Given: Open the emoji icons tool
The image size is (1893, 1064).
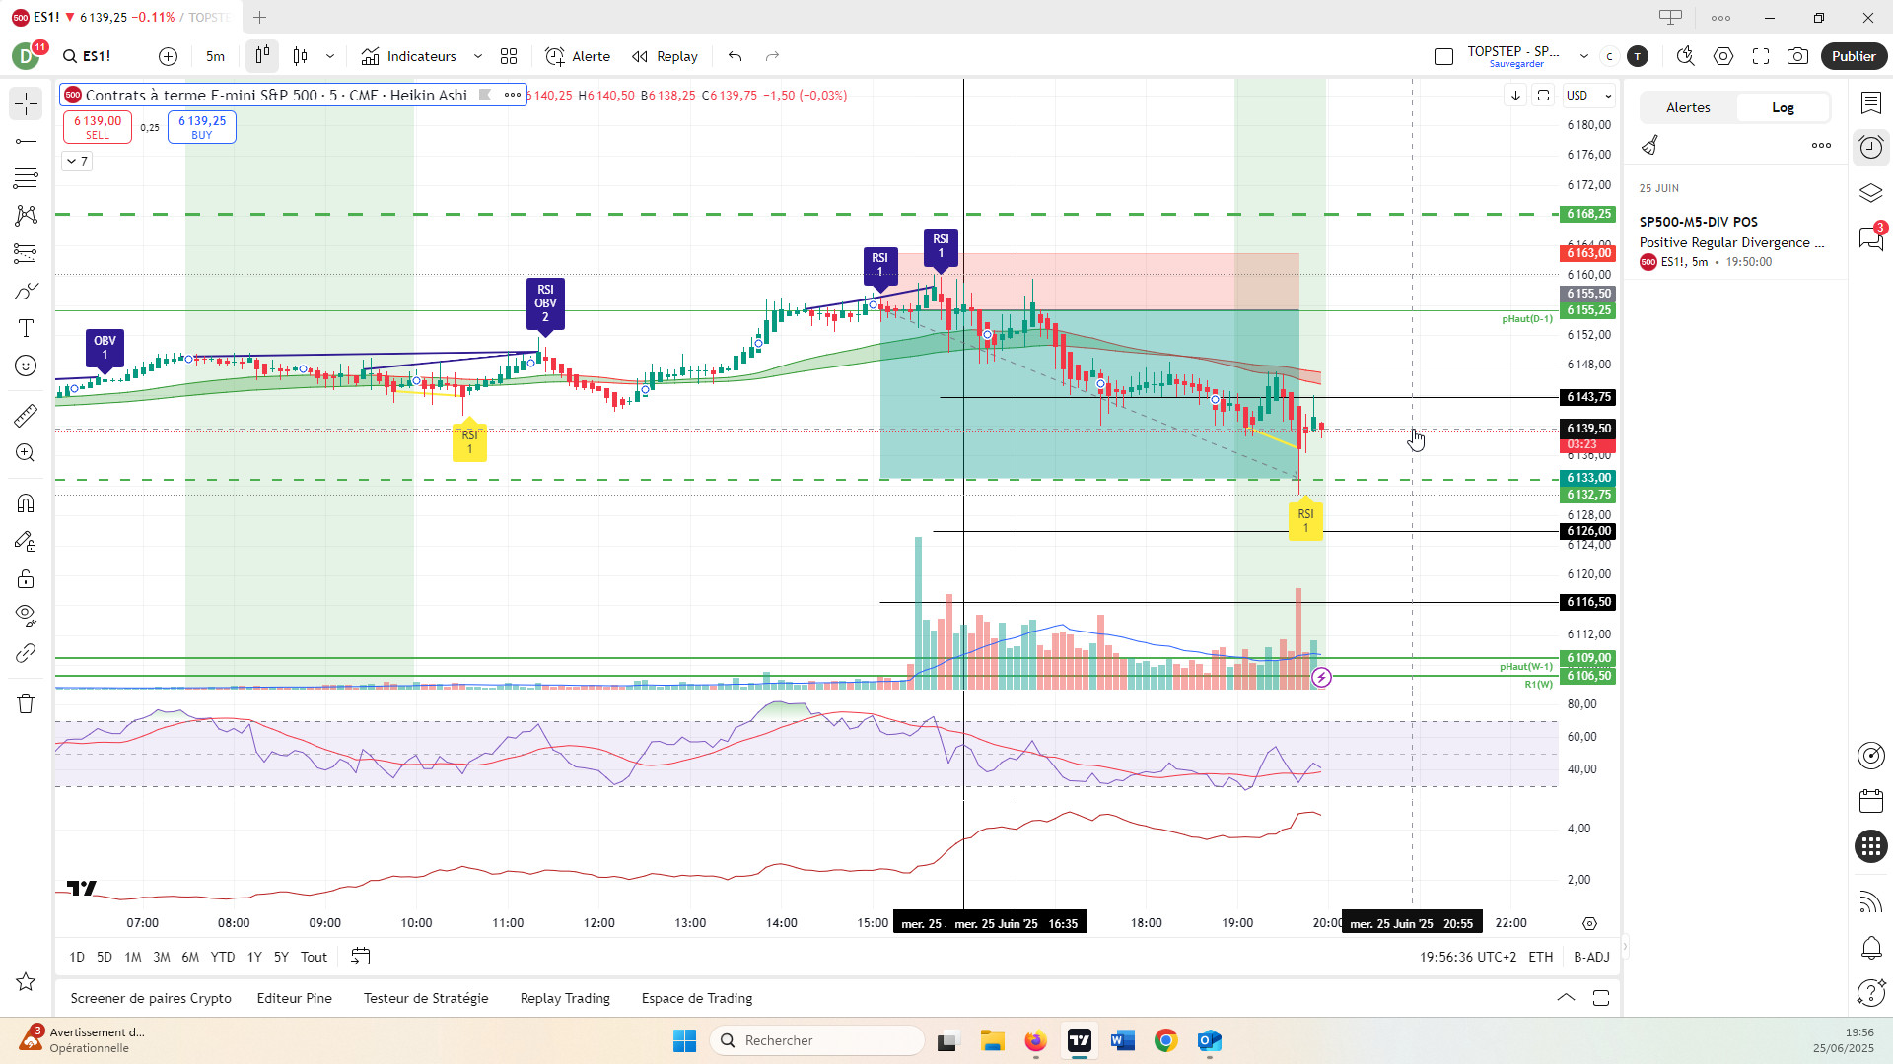Looking at the screenshot, I should point(26,366).
